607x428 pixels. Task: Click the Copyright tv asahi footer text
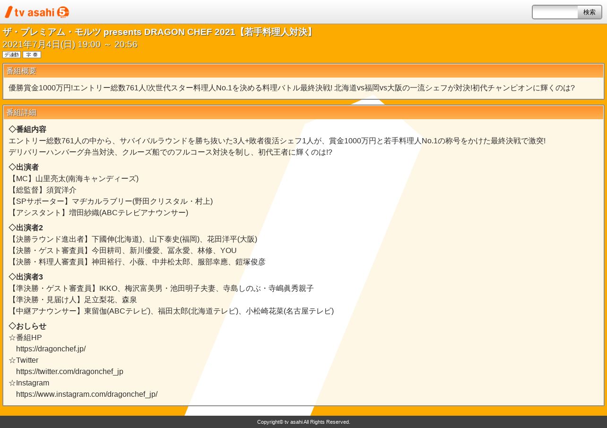303,422
